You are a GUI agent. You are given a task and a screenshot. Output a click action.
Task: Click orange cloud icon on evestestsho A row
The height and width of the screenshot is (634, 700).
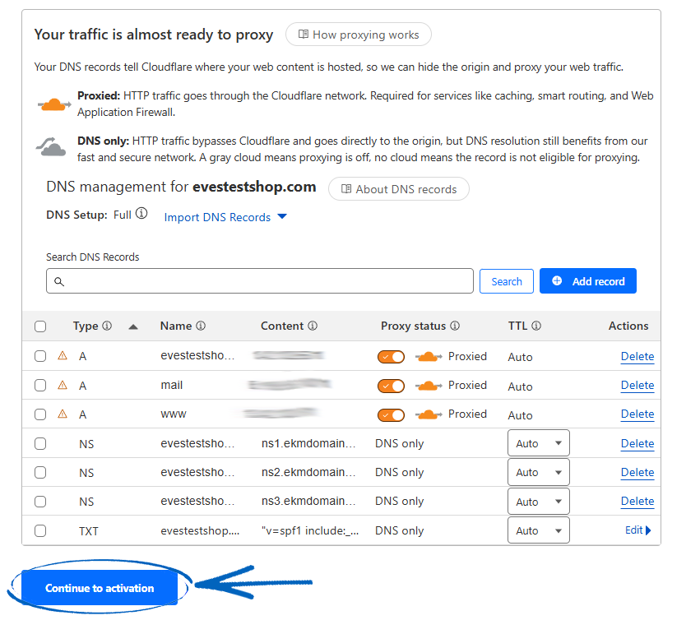[429, 357]
